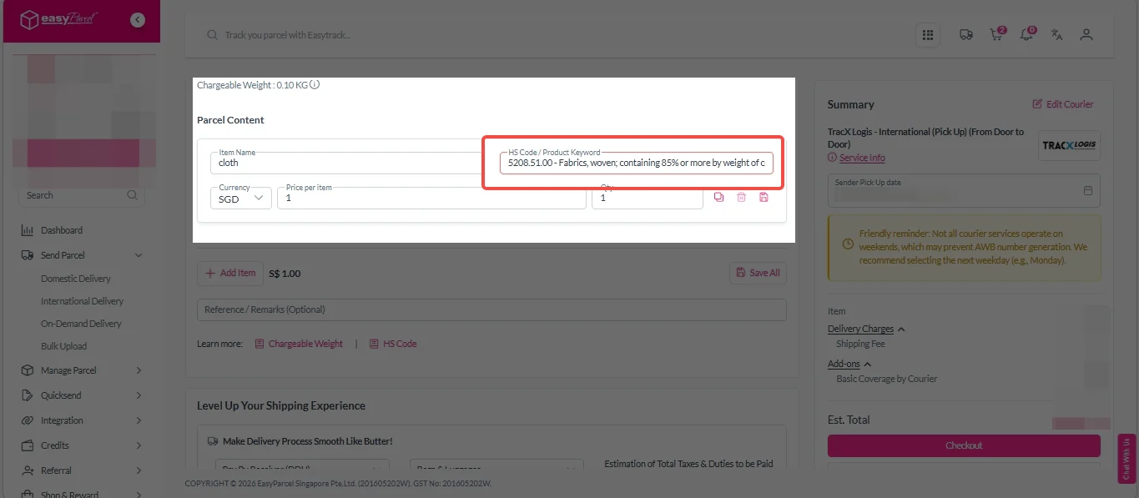Open the Service Info link
1139x498 pixels.
point(862,158)
